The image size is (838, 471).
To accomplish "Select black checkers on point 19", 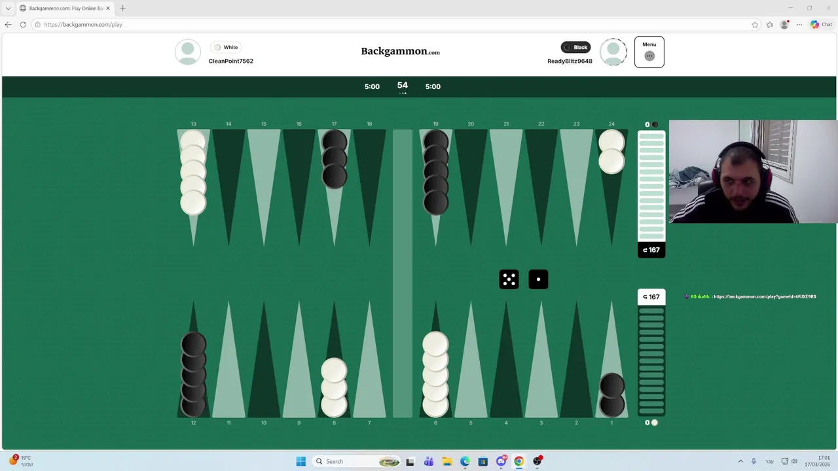I will pyautogui.click(x=435, y=173).
